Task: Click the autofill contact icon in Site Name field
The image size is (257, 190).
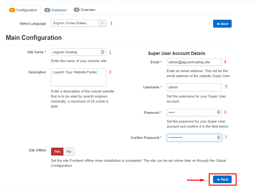Action: pyautogui.click(x=102, y=52)
